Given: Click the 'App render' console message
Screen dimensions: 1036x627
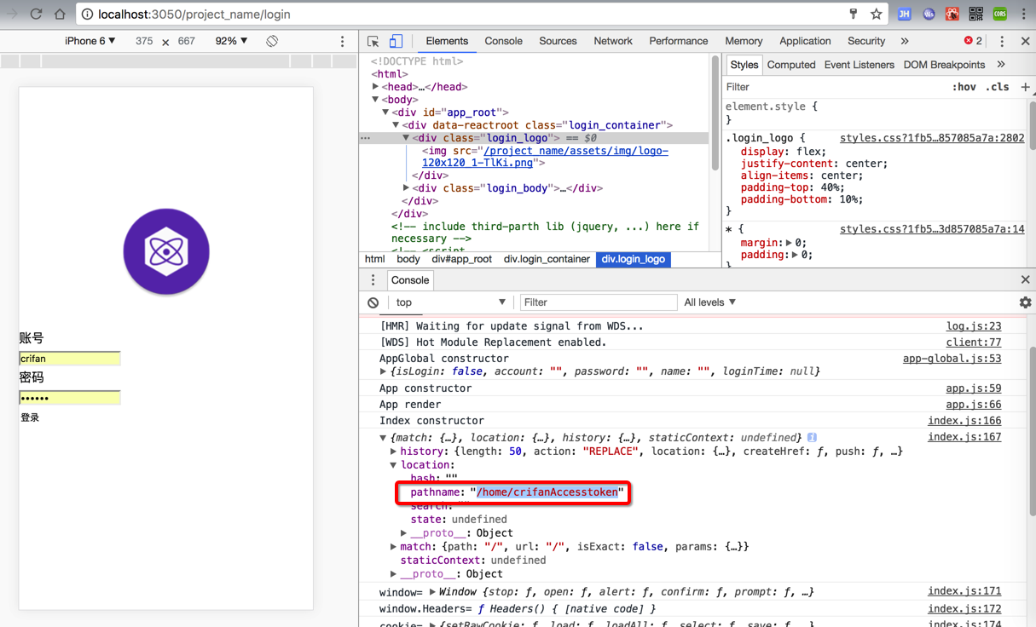Looking at the screenshot, I should pos(410,405).
